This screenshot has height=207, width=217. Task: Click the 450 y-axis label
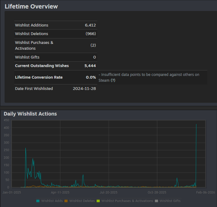6,120
